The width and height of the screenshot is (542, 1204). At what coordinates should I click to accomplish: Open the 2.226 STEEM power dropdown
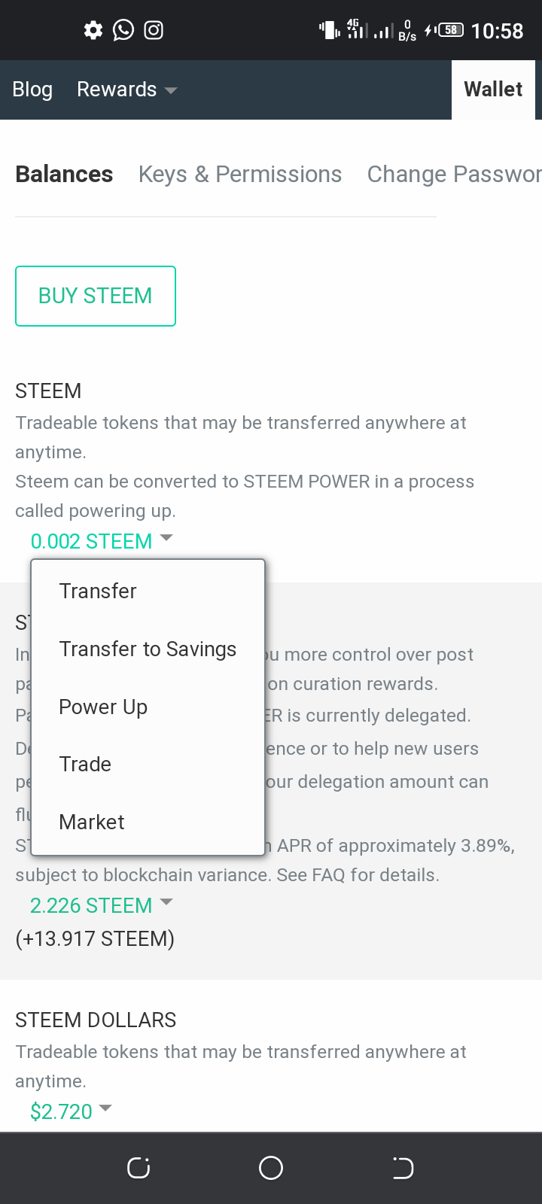click(101, 905)
